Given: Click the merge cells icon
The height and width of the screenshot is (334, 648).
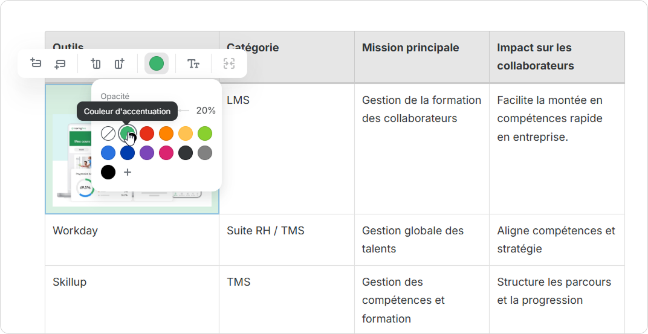Looking at the screenshot, I should click(x=229, y=63).
